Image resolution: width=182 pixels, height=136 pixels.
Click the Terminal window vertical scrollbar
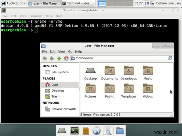point(180,71)
